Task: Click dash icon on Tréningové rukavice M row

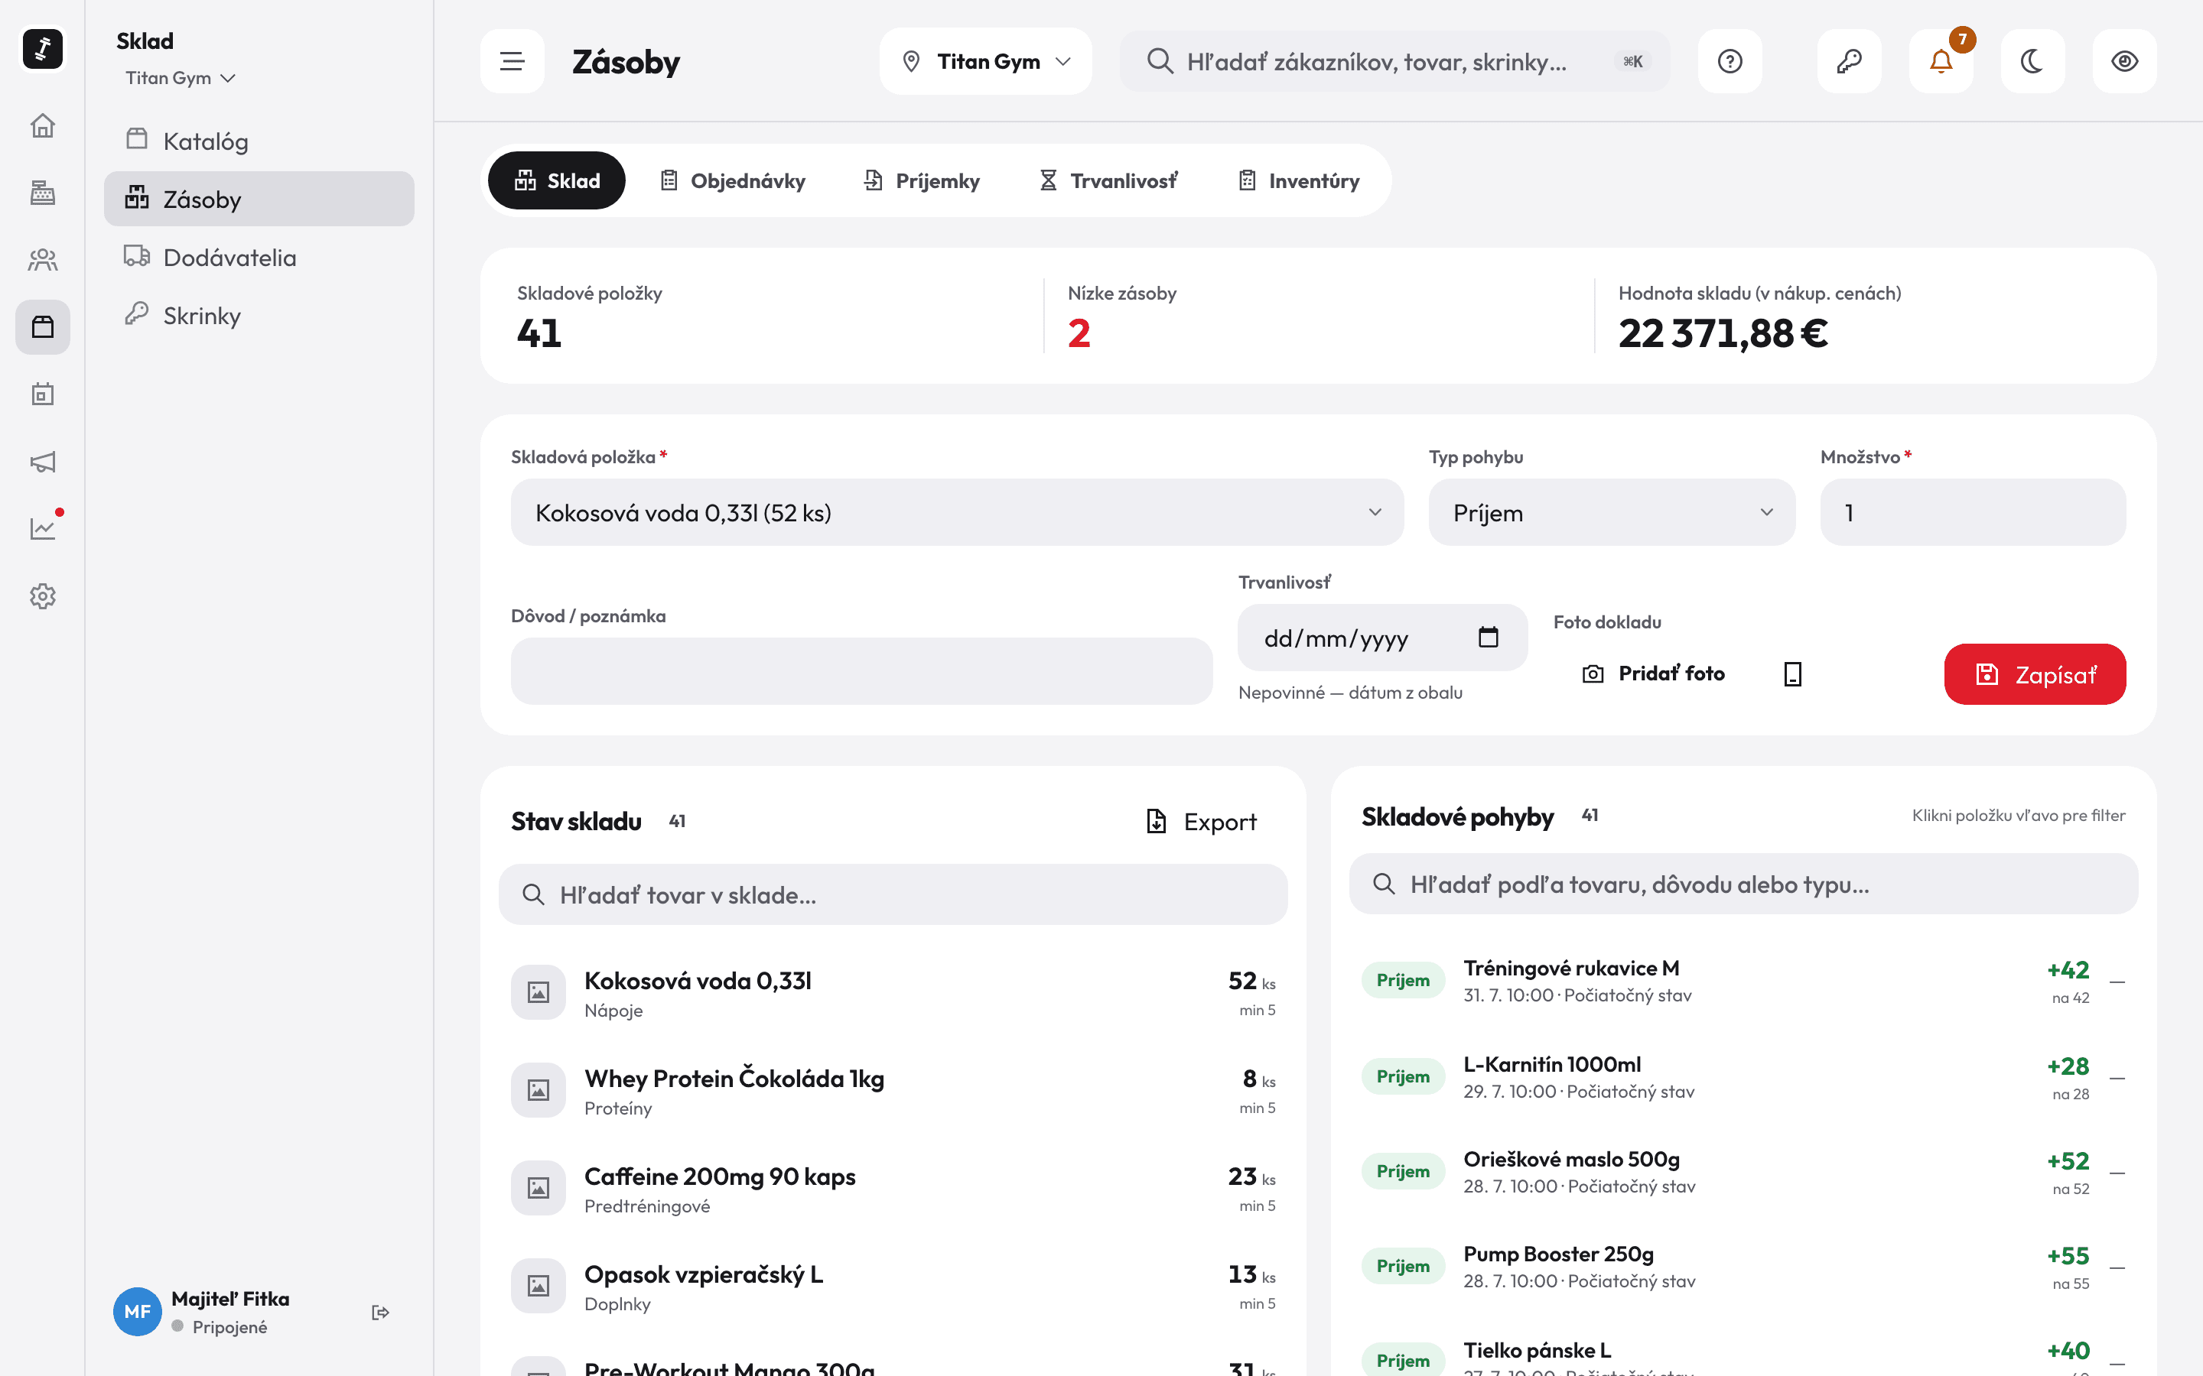Action: coord(2117,983)
